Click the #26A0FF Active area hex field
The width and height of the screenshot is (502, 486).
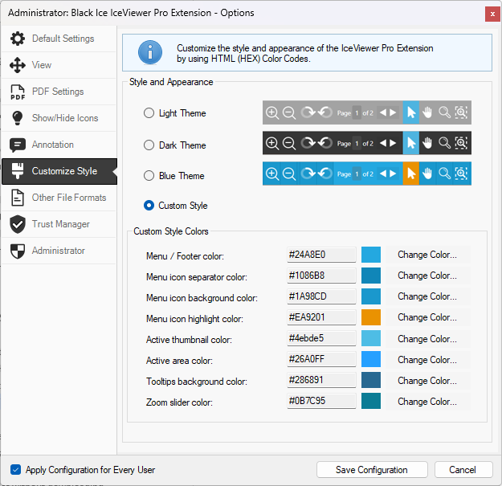tap(321, 359)
